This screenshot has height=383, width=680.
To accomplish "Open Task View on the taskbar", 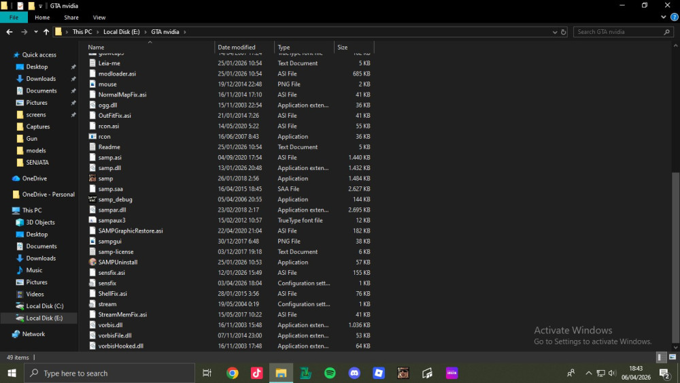I will tap(207, 373).
